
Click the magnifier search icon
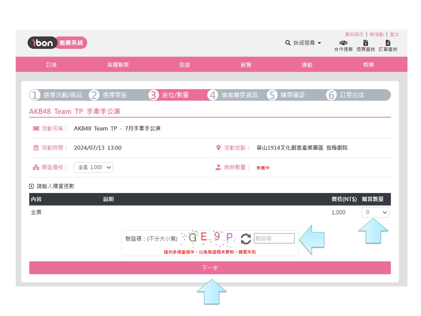tap(288, 43)
